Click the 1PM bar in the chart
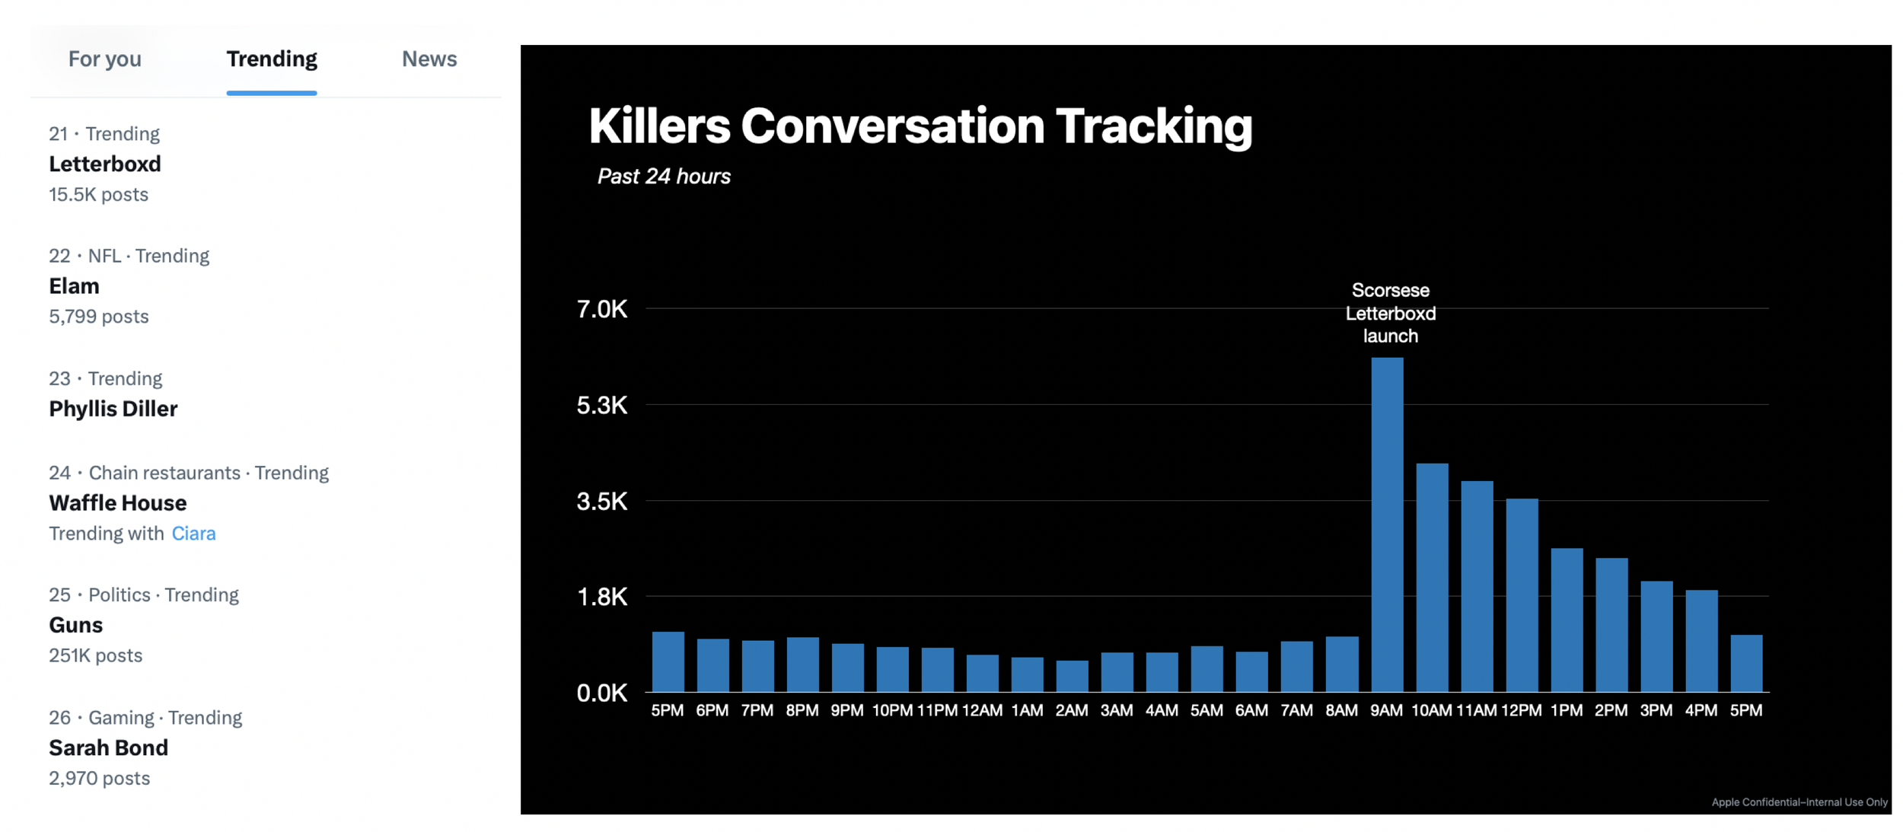The width and height of the screenshot is (1903, 832). coord(1566,620)
